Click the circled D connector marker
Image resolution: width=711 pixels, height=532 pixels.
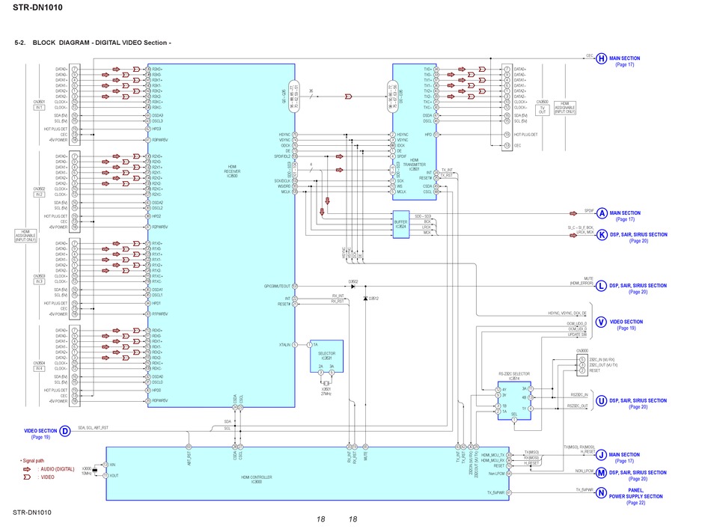pyautogui.click(x=65, y=431)
